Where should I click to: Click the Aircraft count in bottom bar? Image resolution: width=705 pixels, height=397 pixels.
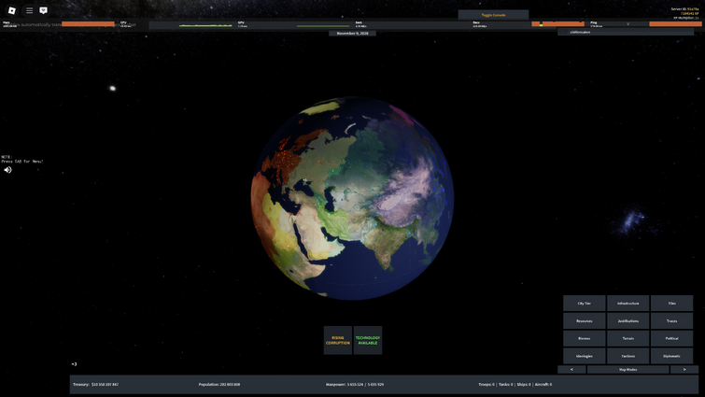pyautogui.click(x=543, y=385)
